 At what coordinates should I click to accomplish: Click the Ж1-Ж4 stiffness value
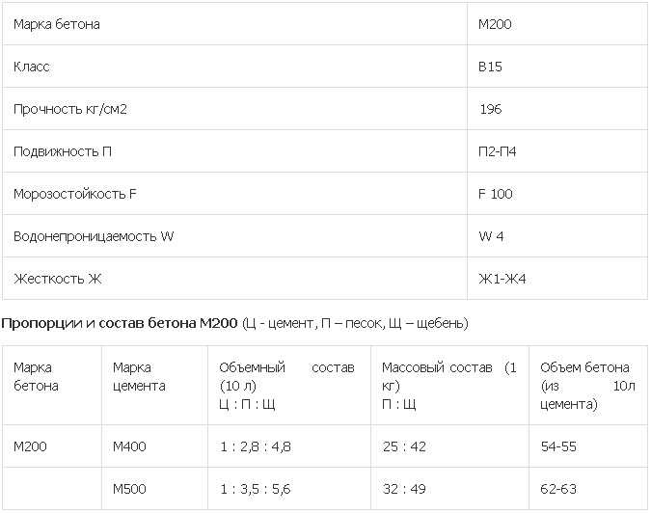coord(502,279)
